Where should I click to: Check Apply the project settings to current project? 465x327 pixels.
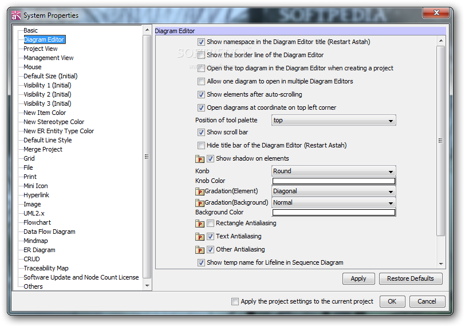coord(235,301)
